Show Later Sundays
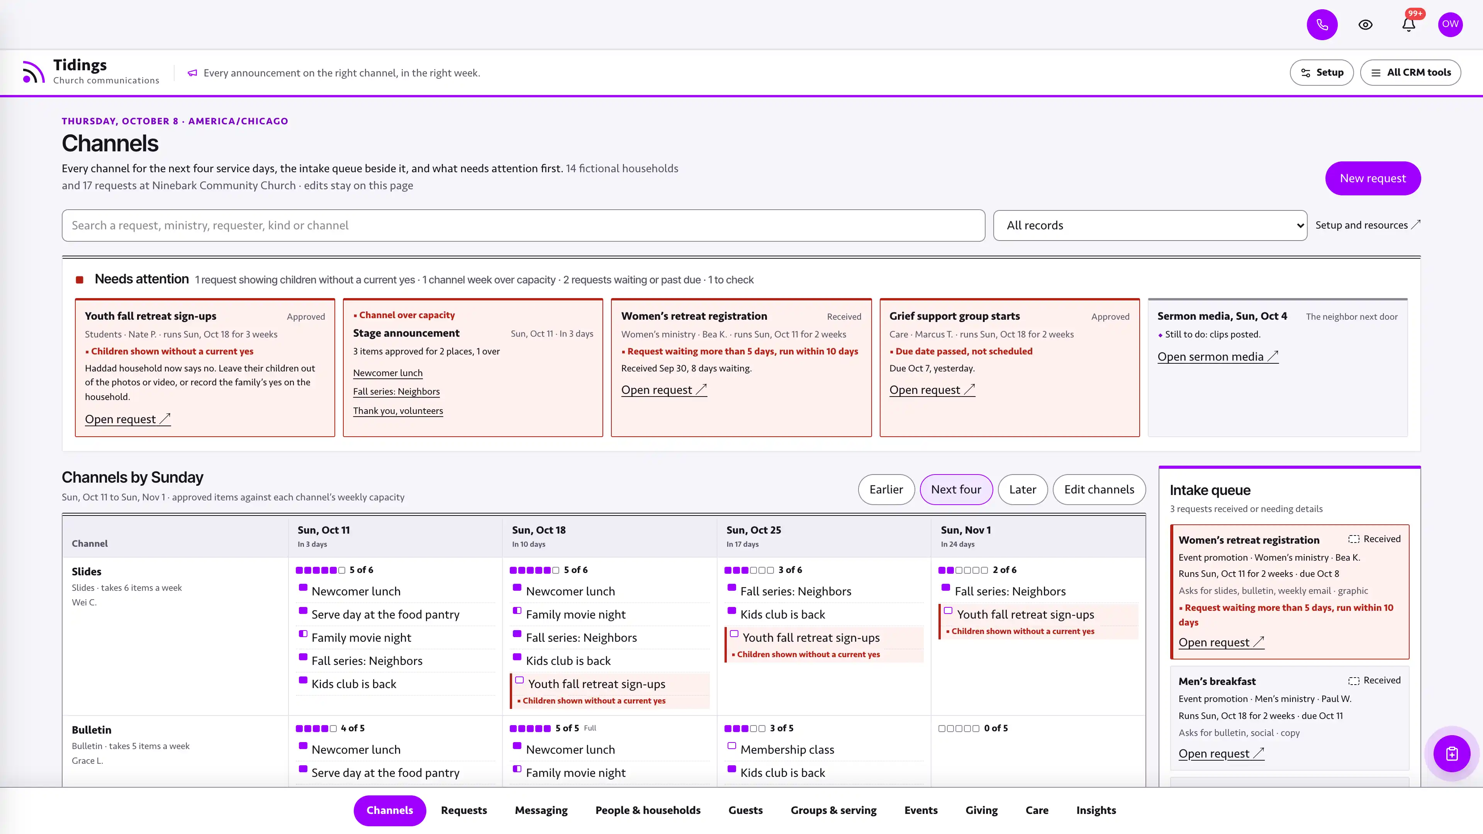The width and height of the screenshot is (1483, 834). point(1022,489)
